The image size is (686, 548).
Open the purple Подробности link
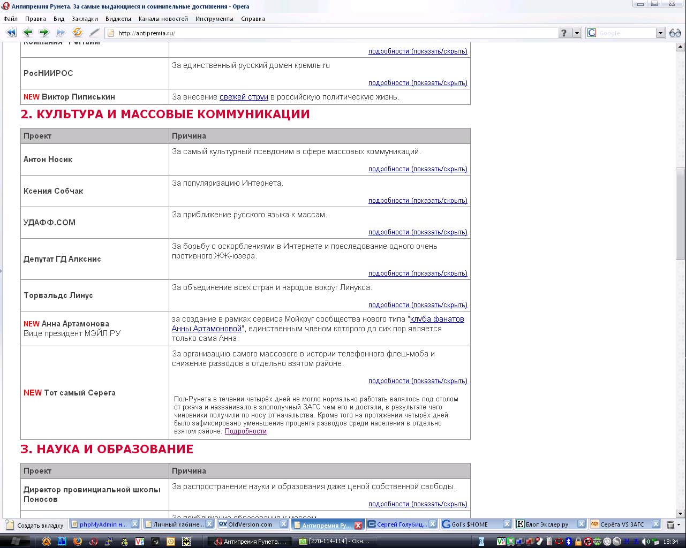point(246,431)
